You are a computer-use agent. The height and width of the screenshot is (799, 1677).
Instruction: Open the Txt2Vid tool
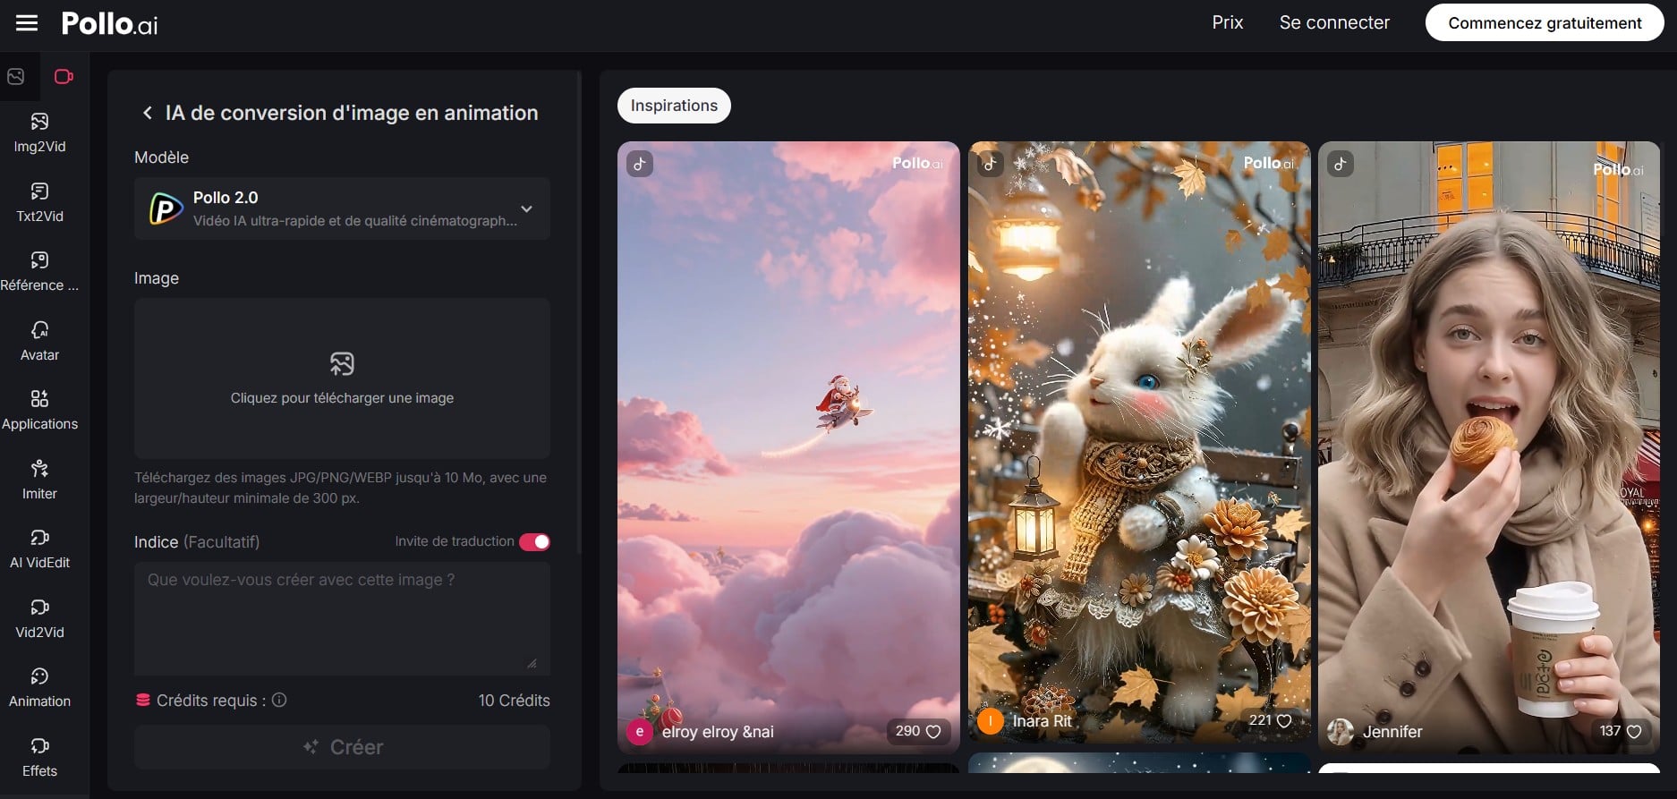point(39,202)
